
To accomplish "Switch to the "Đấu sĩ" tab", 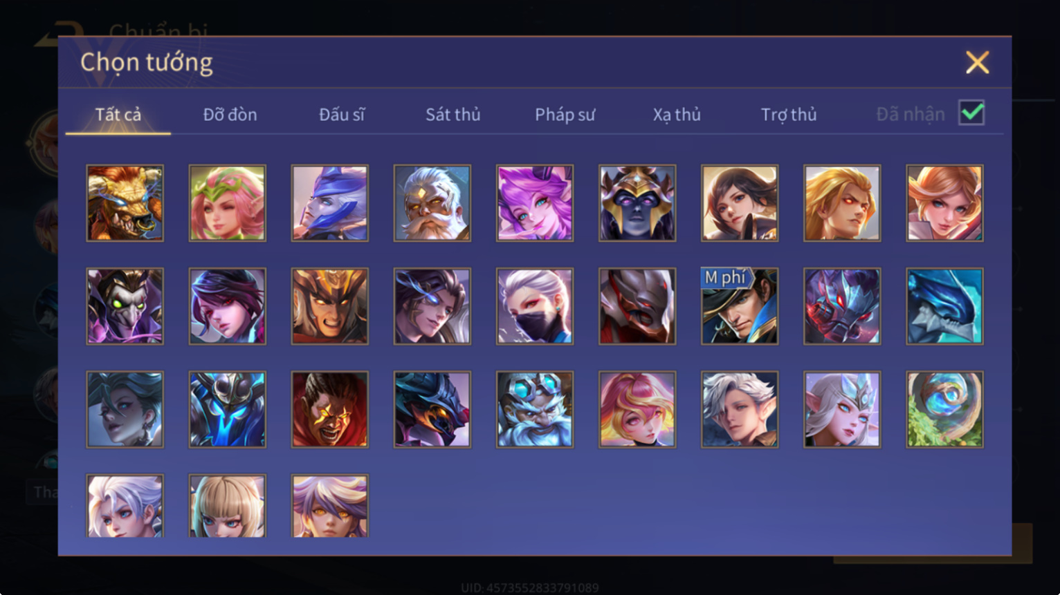I will 341,115.
